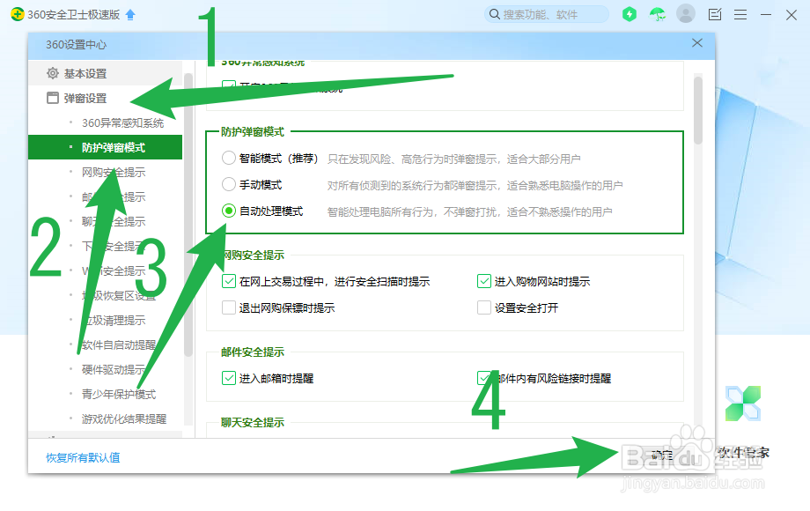This screenshot has width=810, height=511.
Task: Click 360安全卫士极速版 title text
Action: (x=73, y=14)
